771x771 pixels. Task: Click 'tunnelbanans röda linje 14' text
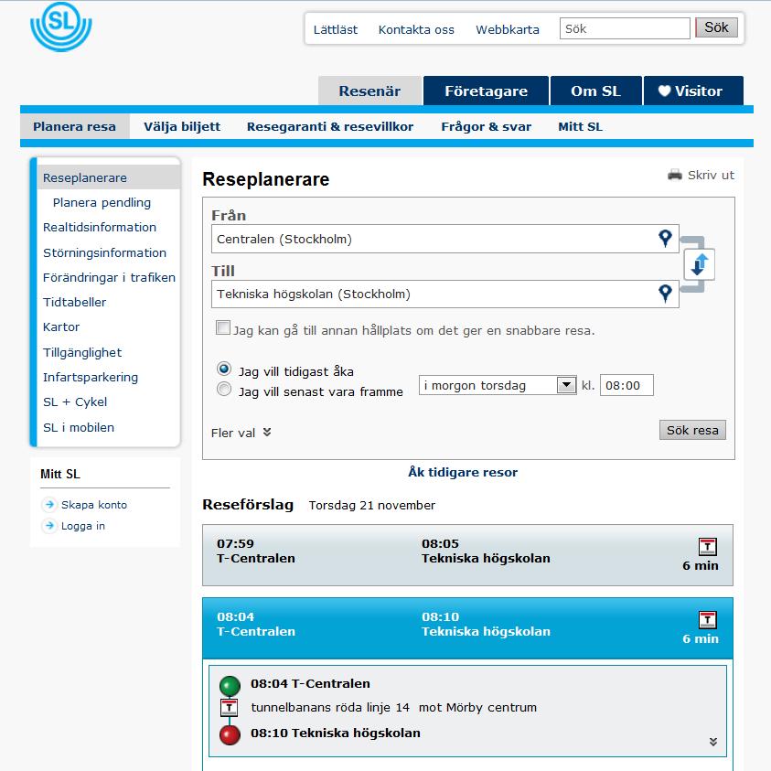pyautogui.click(x=330, y=707)
